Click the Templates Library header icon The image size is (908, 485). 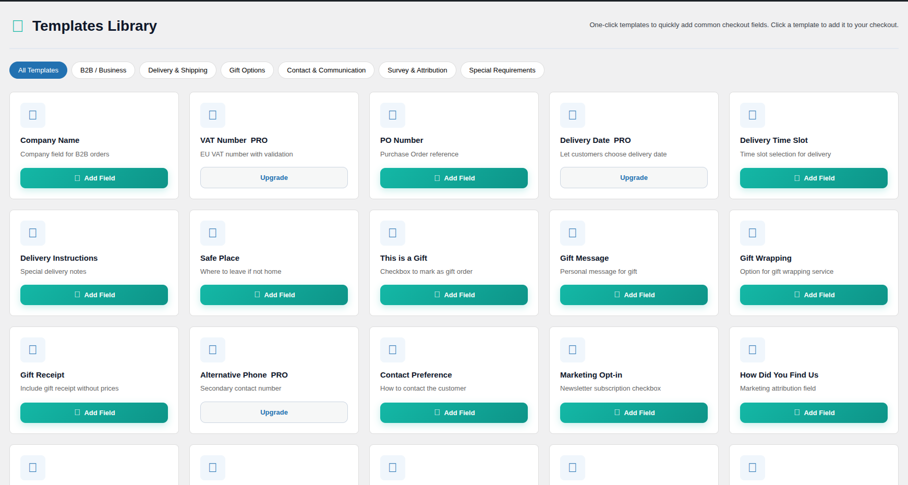[18, 26]
